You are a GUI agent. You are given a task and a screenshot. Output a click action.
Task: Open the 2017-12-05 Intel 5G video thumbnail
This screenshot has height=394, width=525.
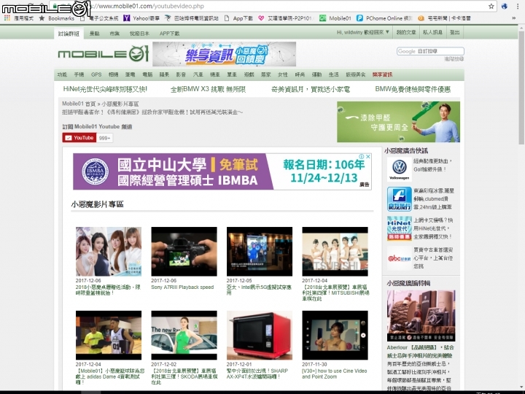tap(260, 252)
